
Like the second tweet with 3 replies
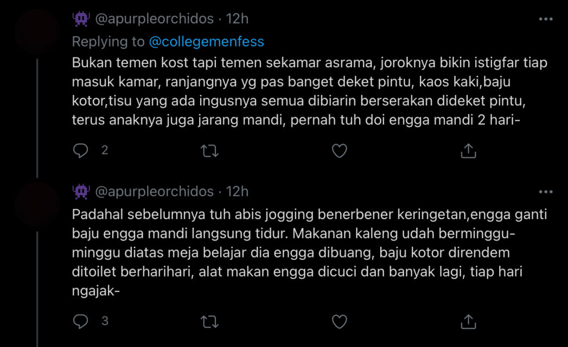pos(339,322)
